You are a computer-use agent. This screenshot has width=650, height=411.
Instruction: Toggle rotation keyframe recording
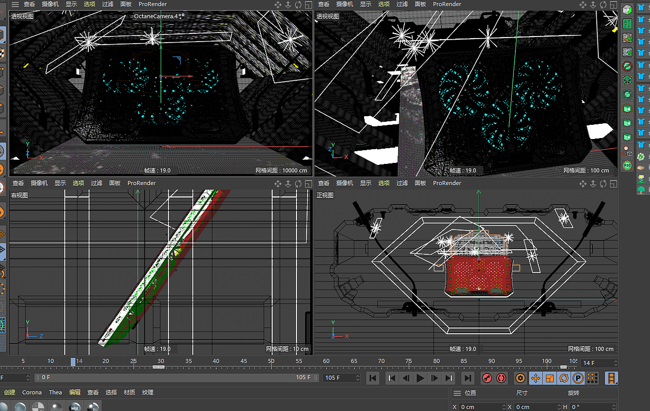(x=564, y=378)
